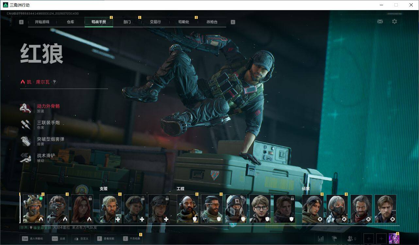
Task: Click the F 查看技能 button
Action: click(106, 238)
